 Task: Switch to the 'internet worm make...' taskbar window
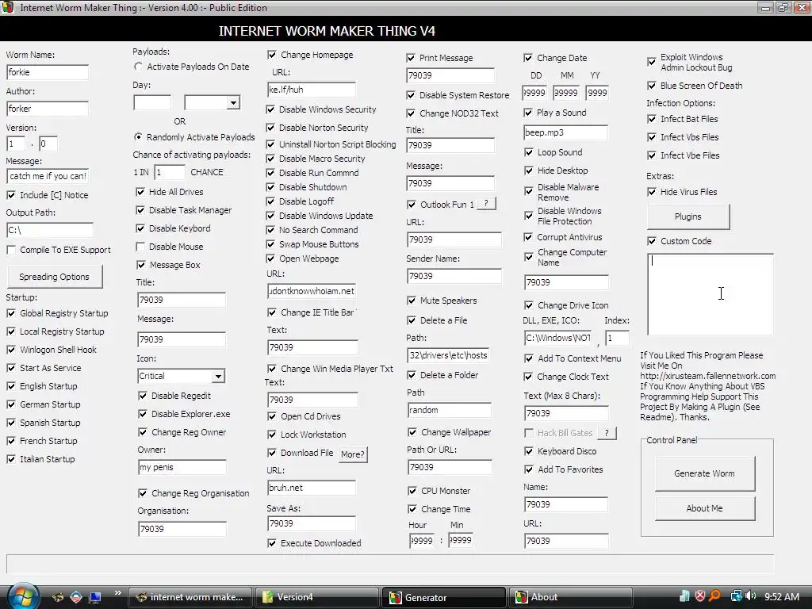(x=190, y=597)
